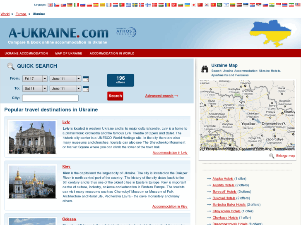Go to Europe breadcrumb
Viewport: 301px width, 225px height.
21,14
